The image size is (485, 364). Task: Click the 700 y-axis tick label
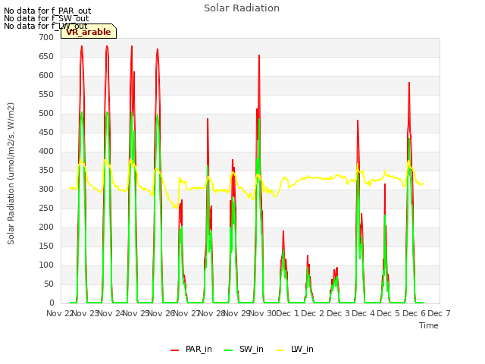tap(46, 38)
